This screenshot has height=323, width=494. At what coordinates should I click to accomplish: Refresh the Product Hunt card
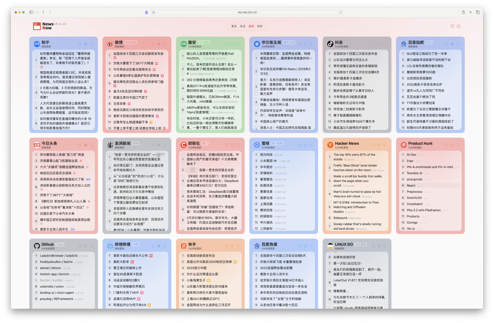point(446,145)
